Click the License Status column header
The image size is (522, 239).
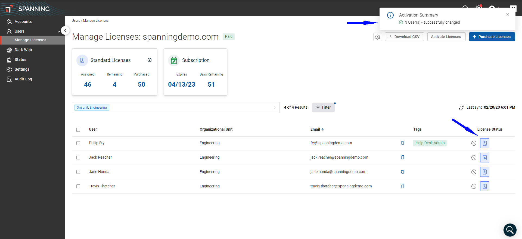coord(490,129)
